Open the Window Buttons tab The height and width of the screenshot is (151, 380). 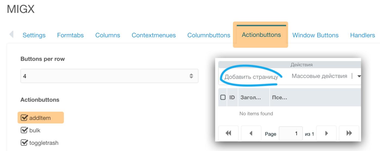coord(315,35)
